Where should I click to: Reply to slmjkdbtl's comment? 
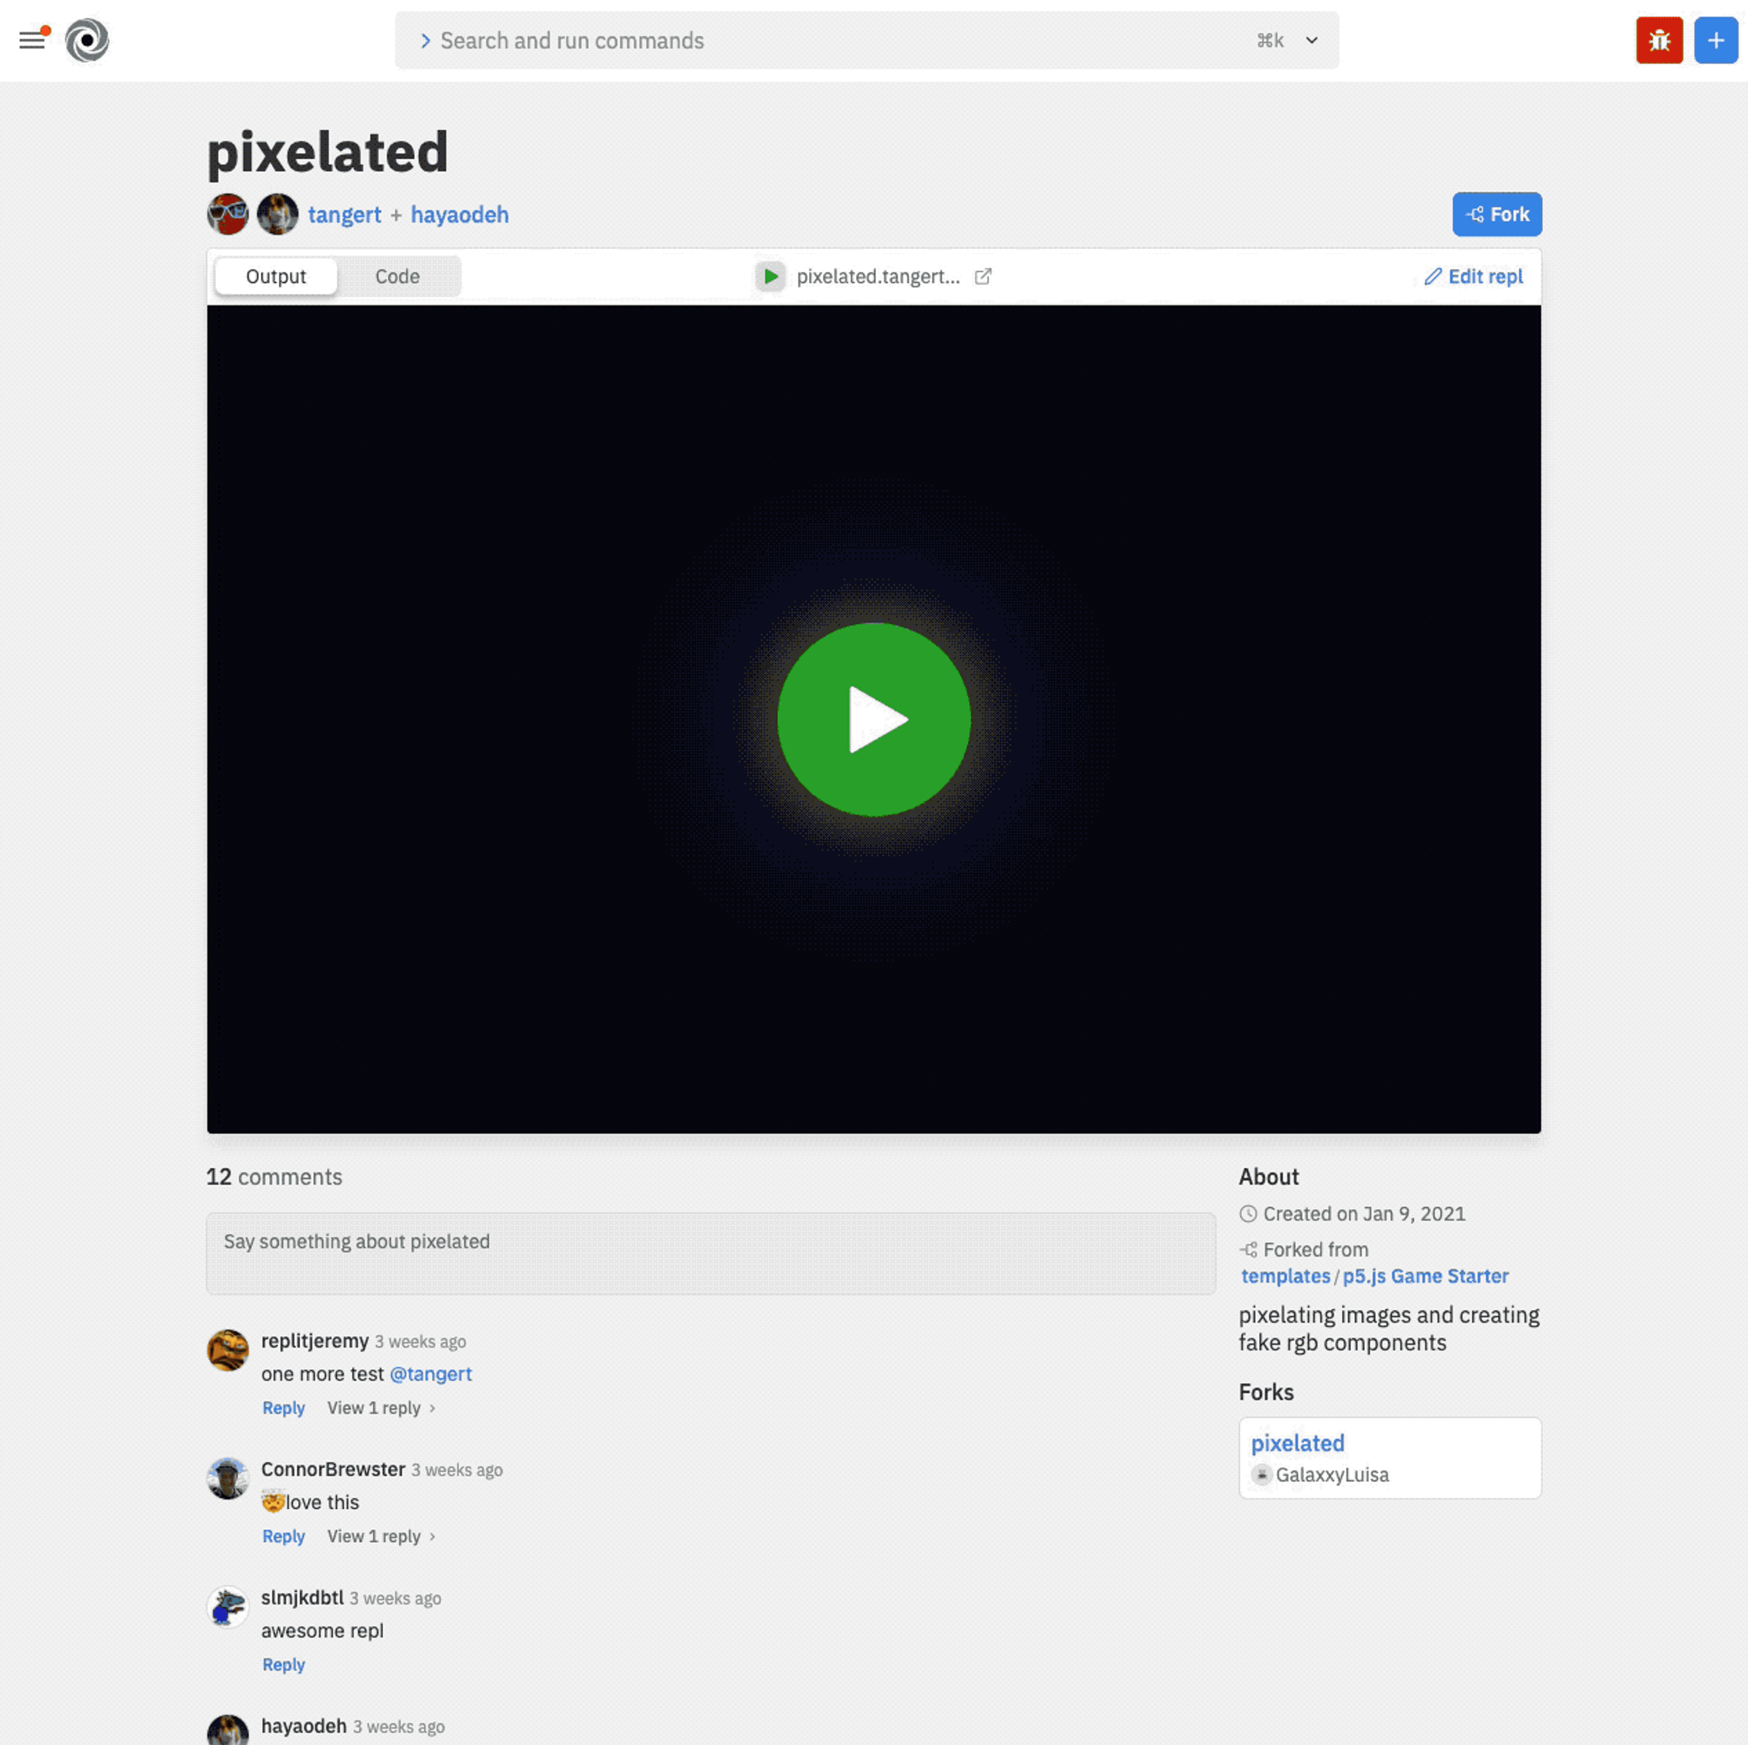[x=283, y=1664]
